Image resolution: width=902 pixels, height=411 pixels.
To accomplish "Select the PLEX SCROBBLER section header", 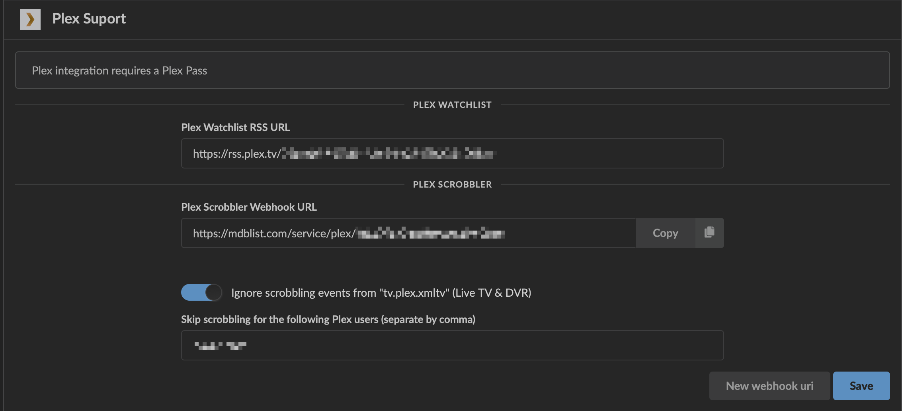I will point(452,184).
